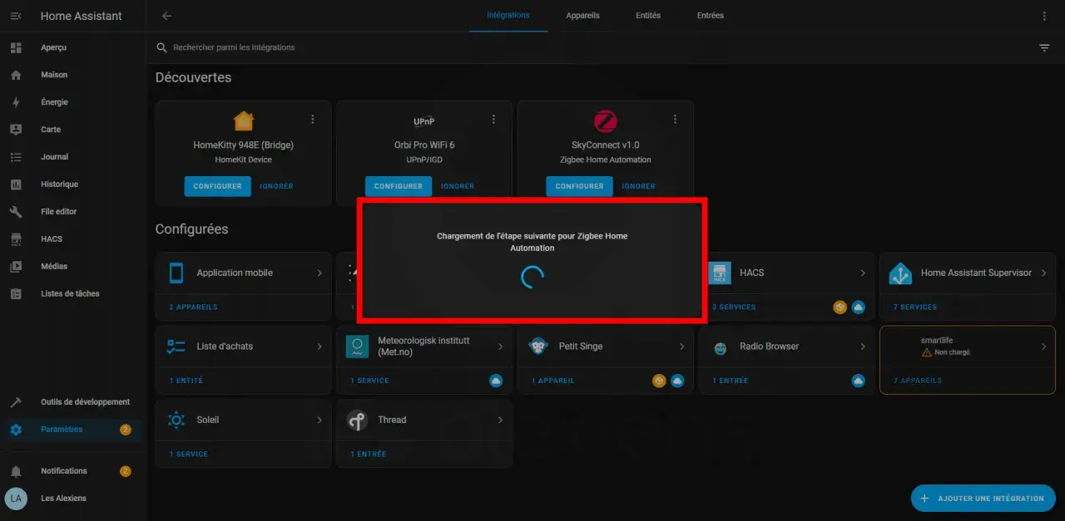The width and height of the screenshot is (1065, 521).
Task: Open the Paramètres gear icon
Action: (16, 430)
